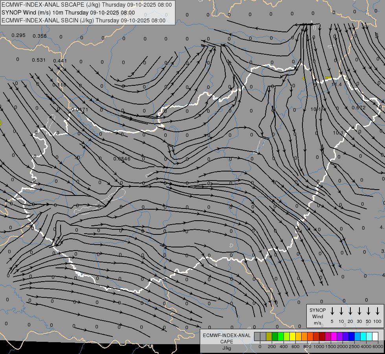Click the 1500 tick on CAPE scale

pyautogui.click(x=331, y=347)
